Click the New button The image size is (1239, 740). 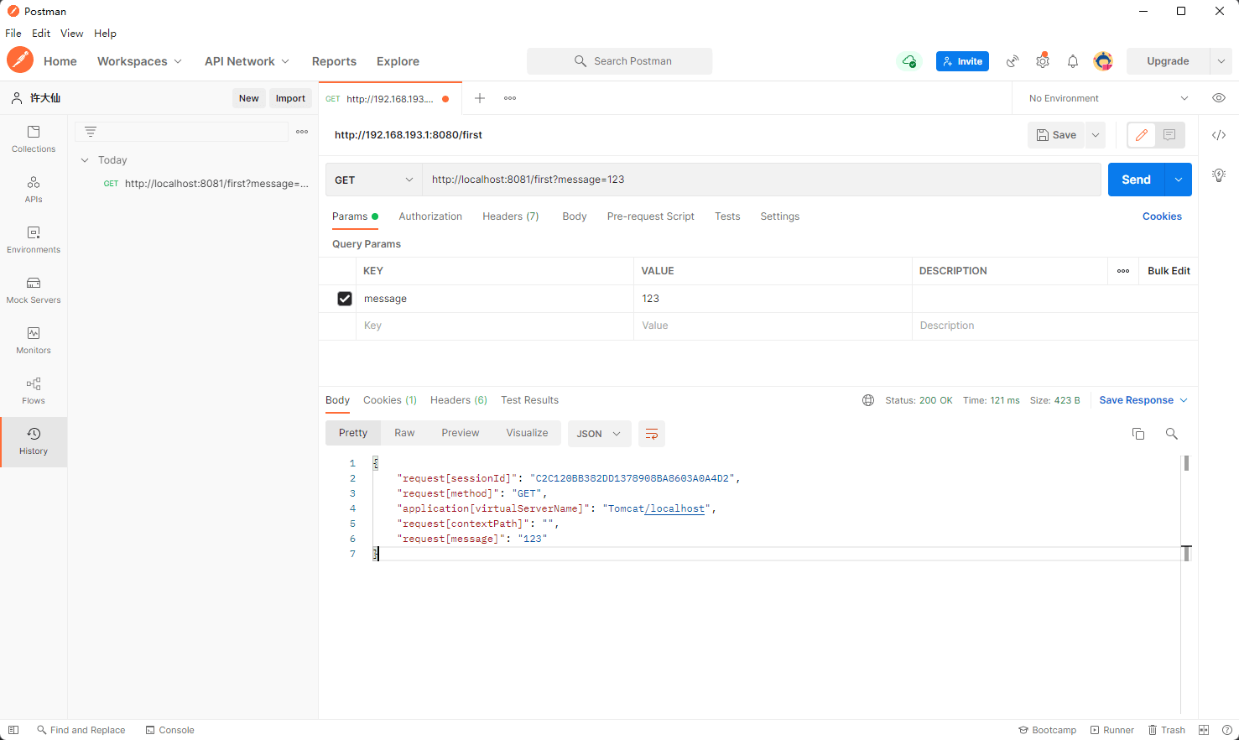pos(249,98)
